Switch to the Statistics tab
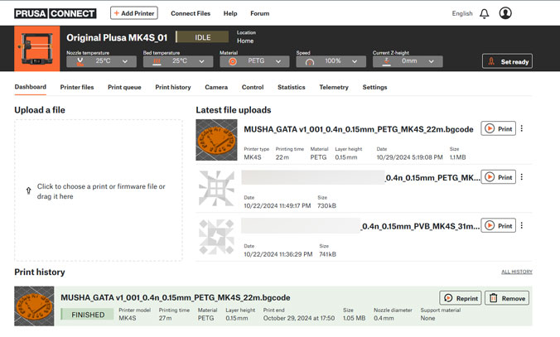 [x=292, y=87]
